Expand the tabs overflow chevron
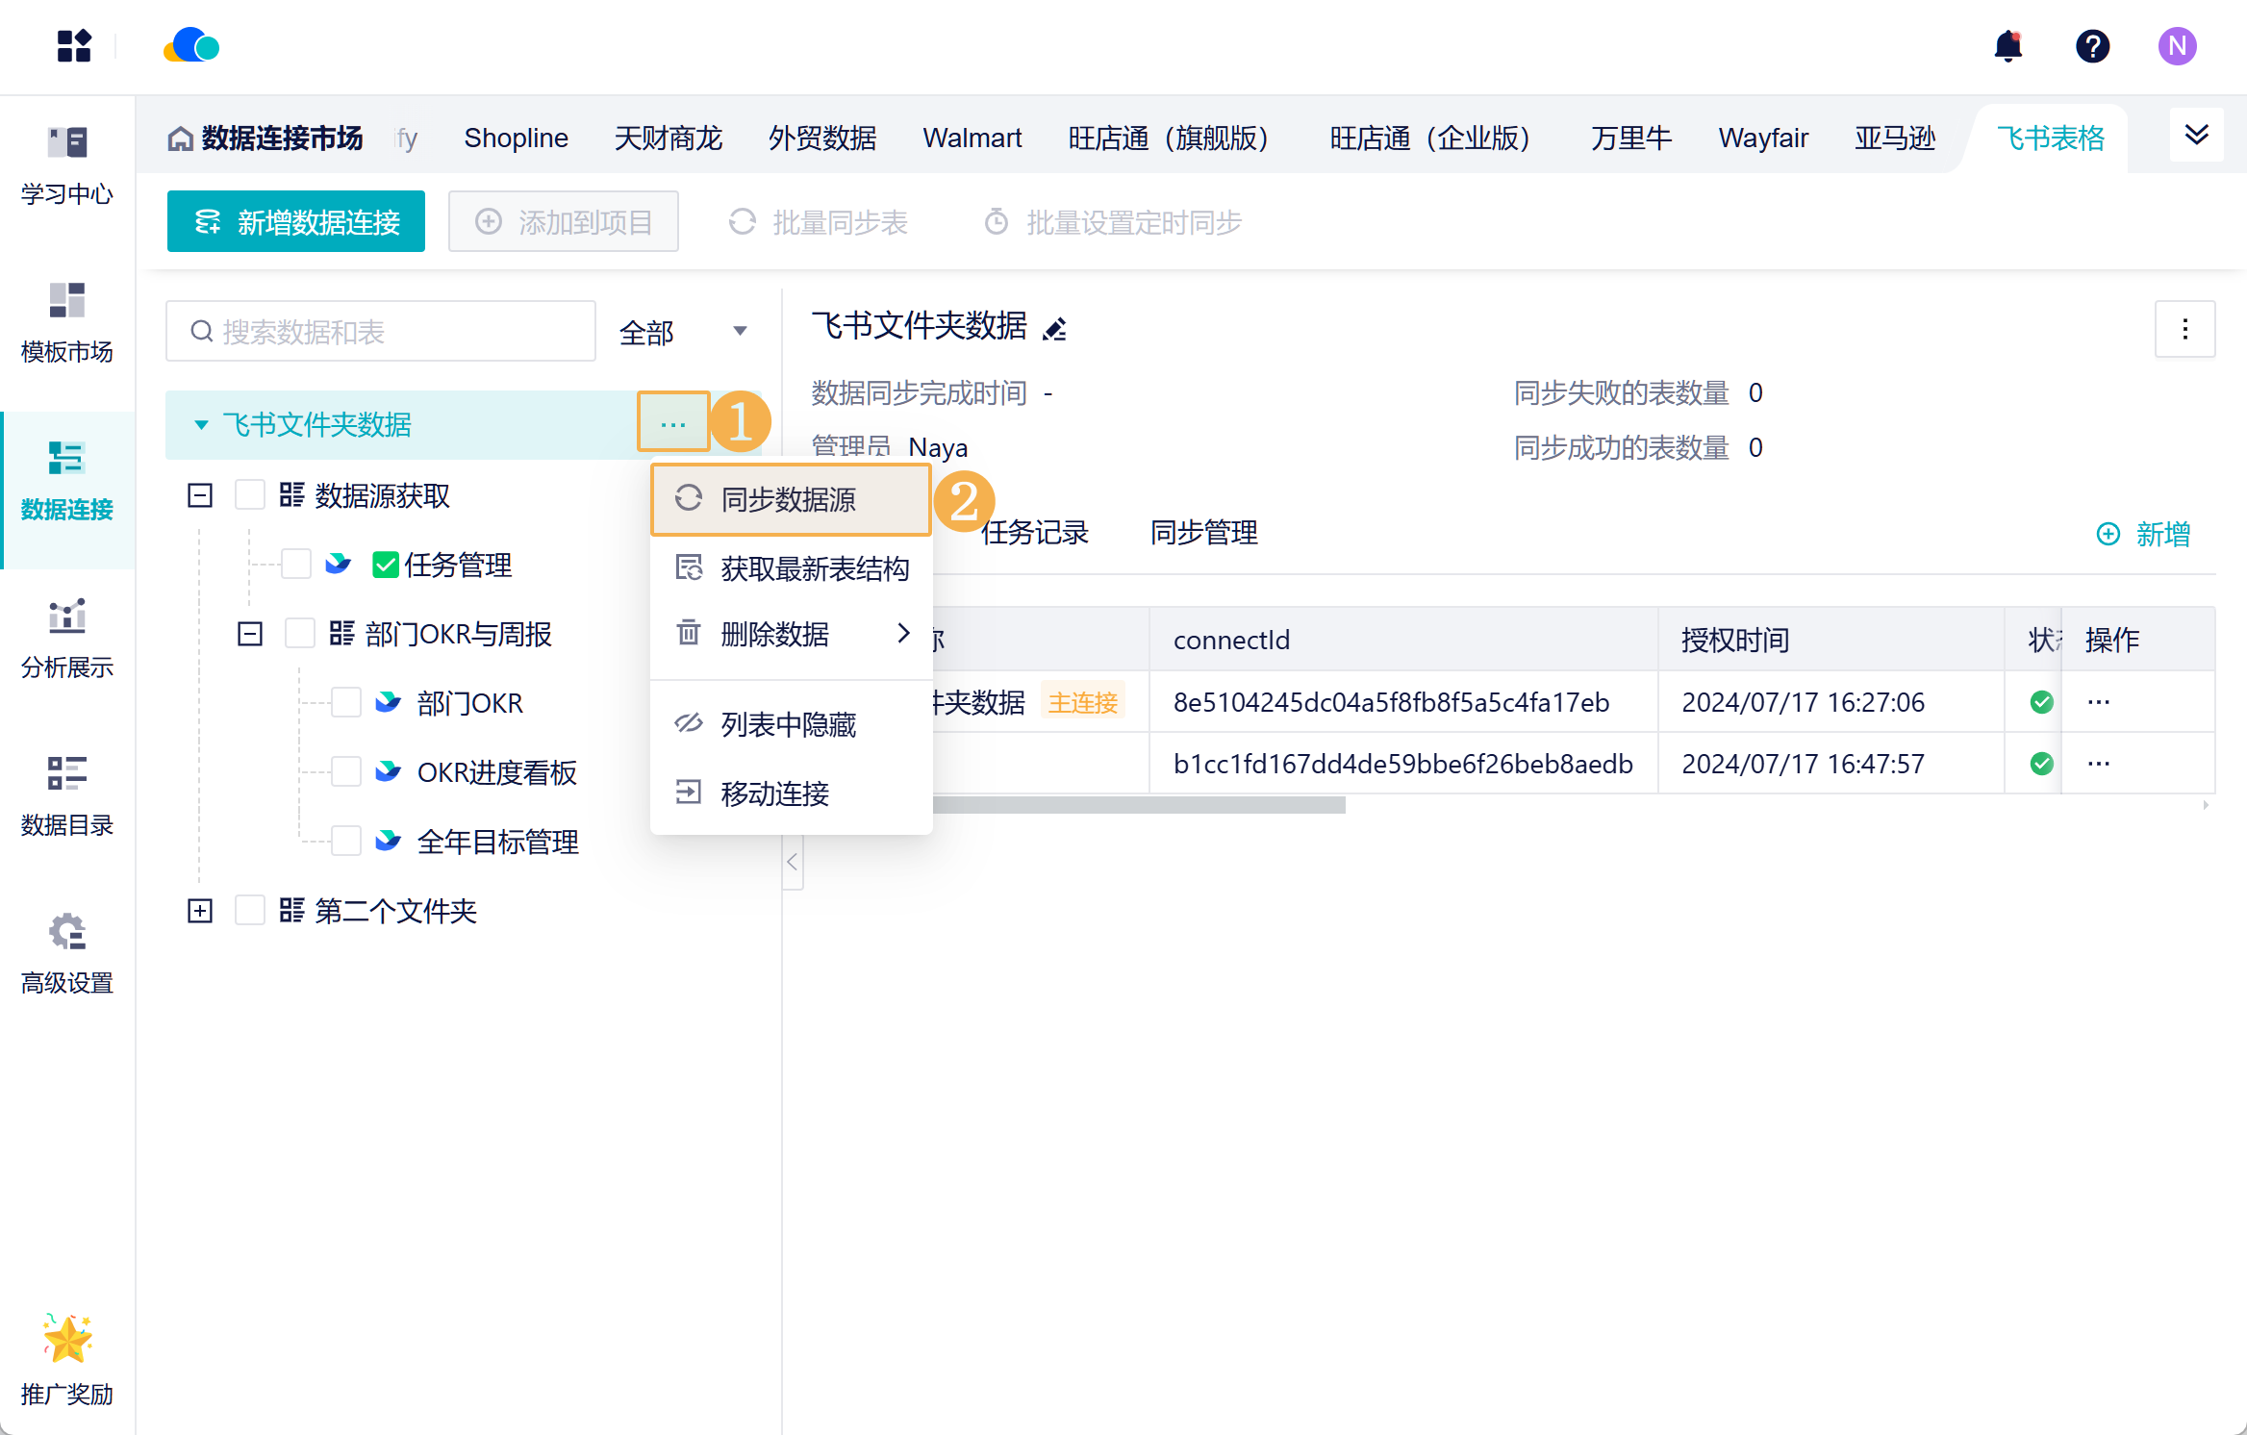 [2197, 136]
